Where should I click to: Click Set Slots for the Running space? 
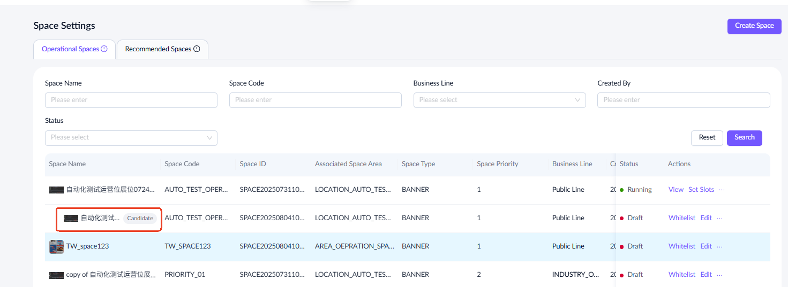[701, 190]
